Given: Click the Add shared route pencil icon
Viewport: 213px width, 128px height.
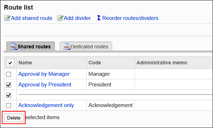Looking at the screenshot, I should pyautogui.click(x=7, y=18).
